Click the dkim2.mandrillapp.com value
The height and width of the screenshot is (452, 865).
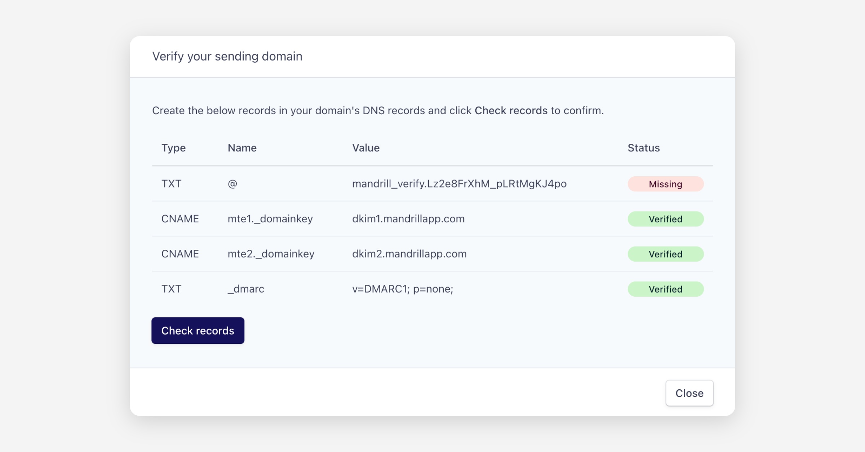point(409,254)
